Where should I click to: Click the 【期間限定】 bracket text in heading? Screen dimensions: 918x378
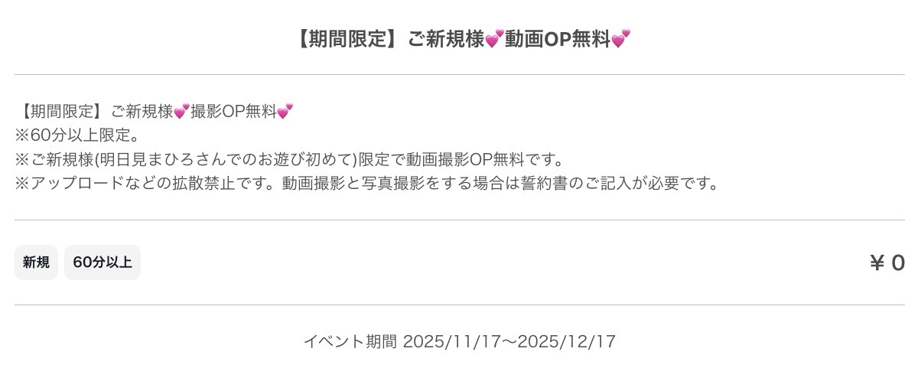pyautogui.click(x=347, y=38)
